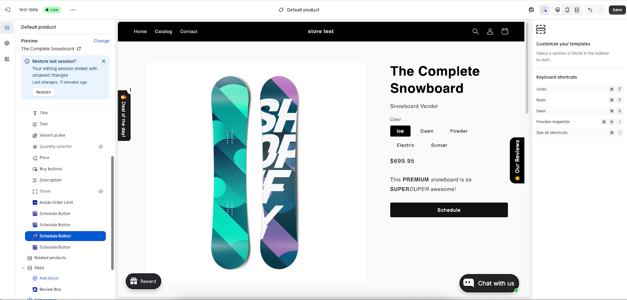Screen dimensions: 627x300
Task: Switch to fullscreen width preview
Action: tap(577, 10)
